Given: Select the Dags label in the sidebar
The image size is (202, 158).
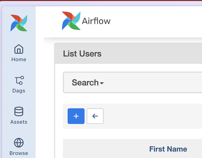Looking at the screenshot, I should 19,91.
